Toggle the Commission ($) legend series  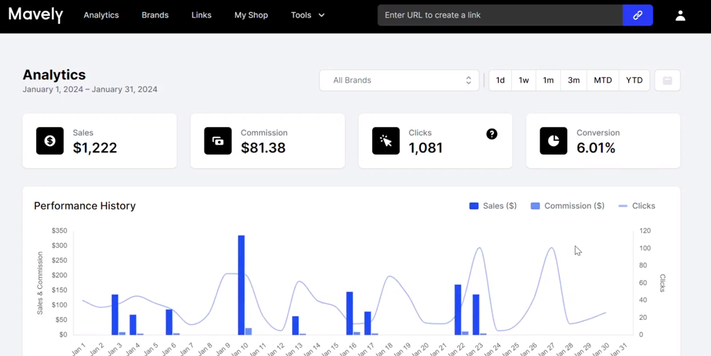(568, 206)
